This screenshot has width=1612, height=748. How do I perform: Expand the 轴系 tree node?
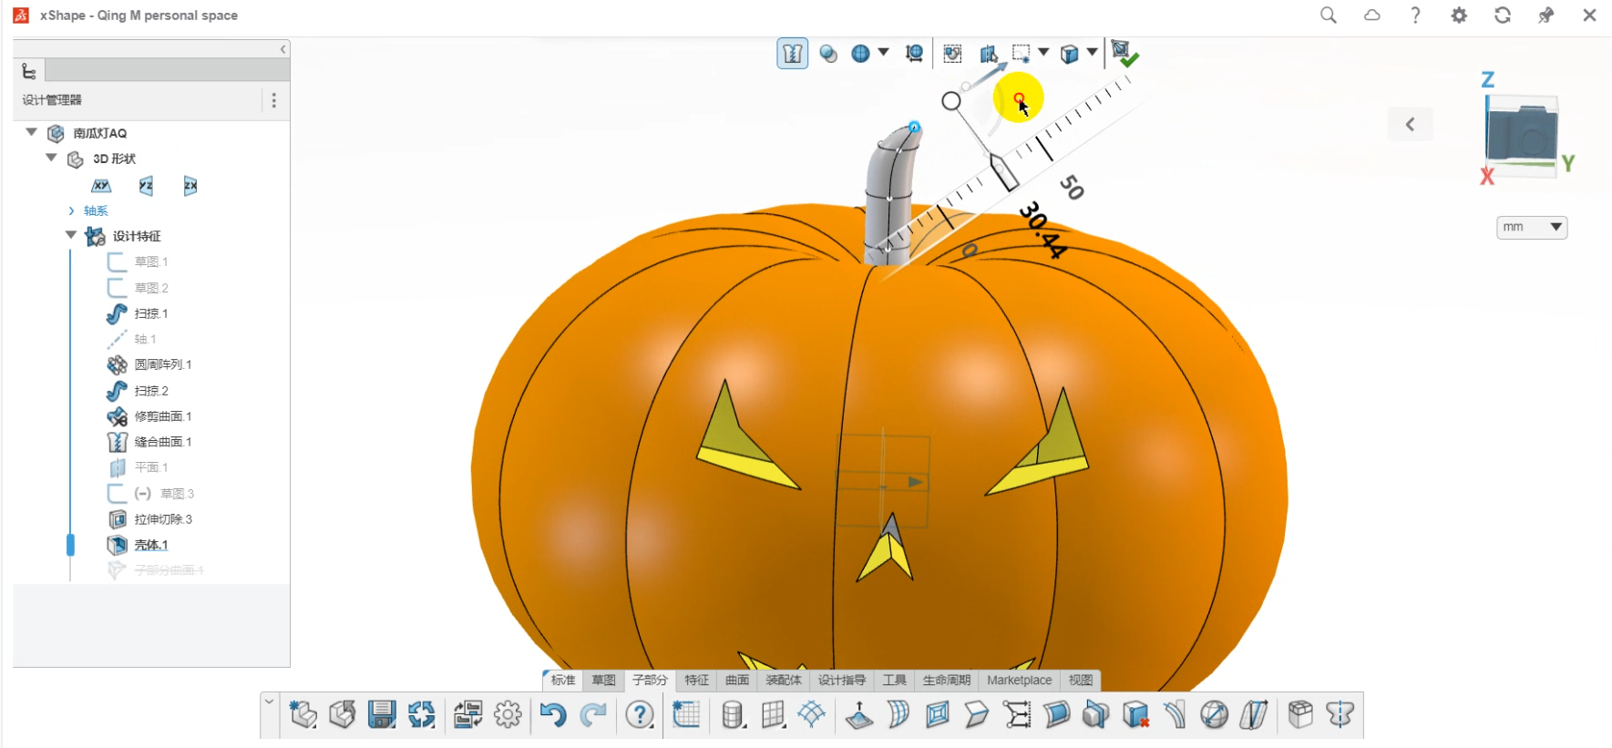pyautogui.click(x=71, y=210)
